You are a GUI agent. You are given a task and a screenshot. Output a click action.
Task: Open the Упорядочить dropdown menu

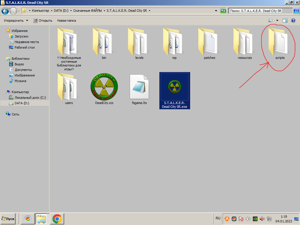click(x=16, y=20)
